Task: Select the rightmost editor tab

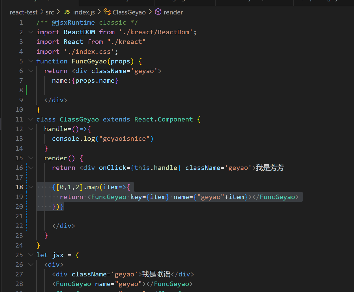Action: [324, 3]
